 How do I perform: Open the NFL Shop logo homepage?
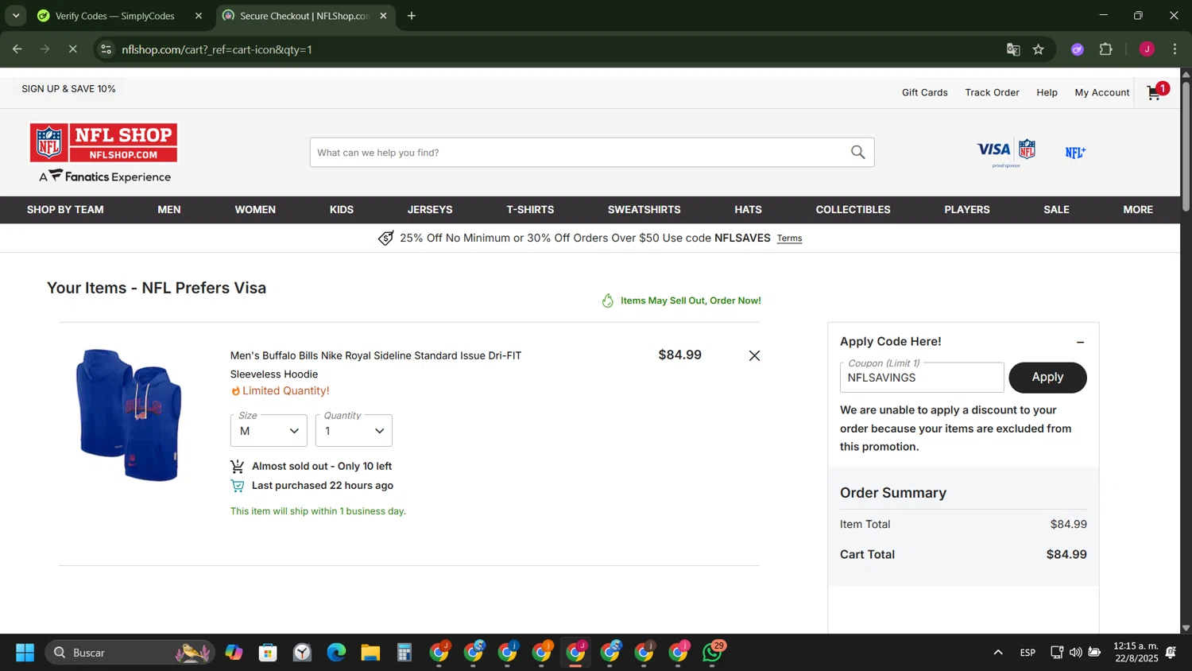coord(104,153)
